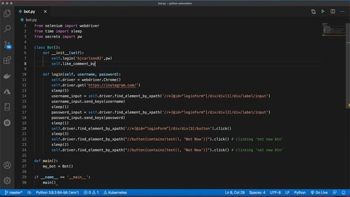This screenshot has width=350, height=197.
Task: Click the minimap code overview
Action: (x=334, y=29)
